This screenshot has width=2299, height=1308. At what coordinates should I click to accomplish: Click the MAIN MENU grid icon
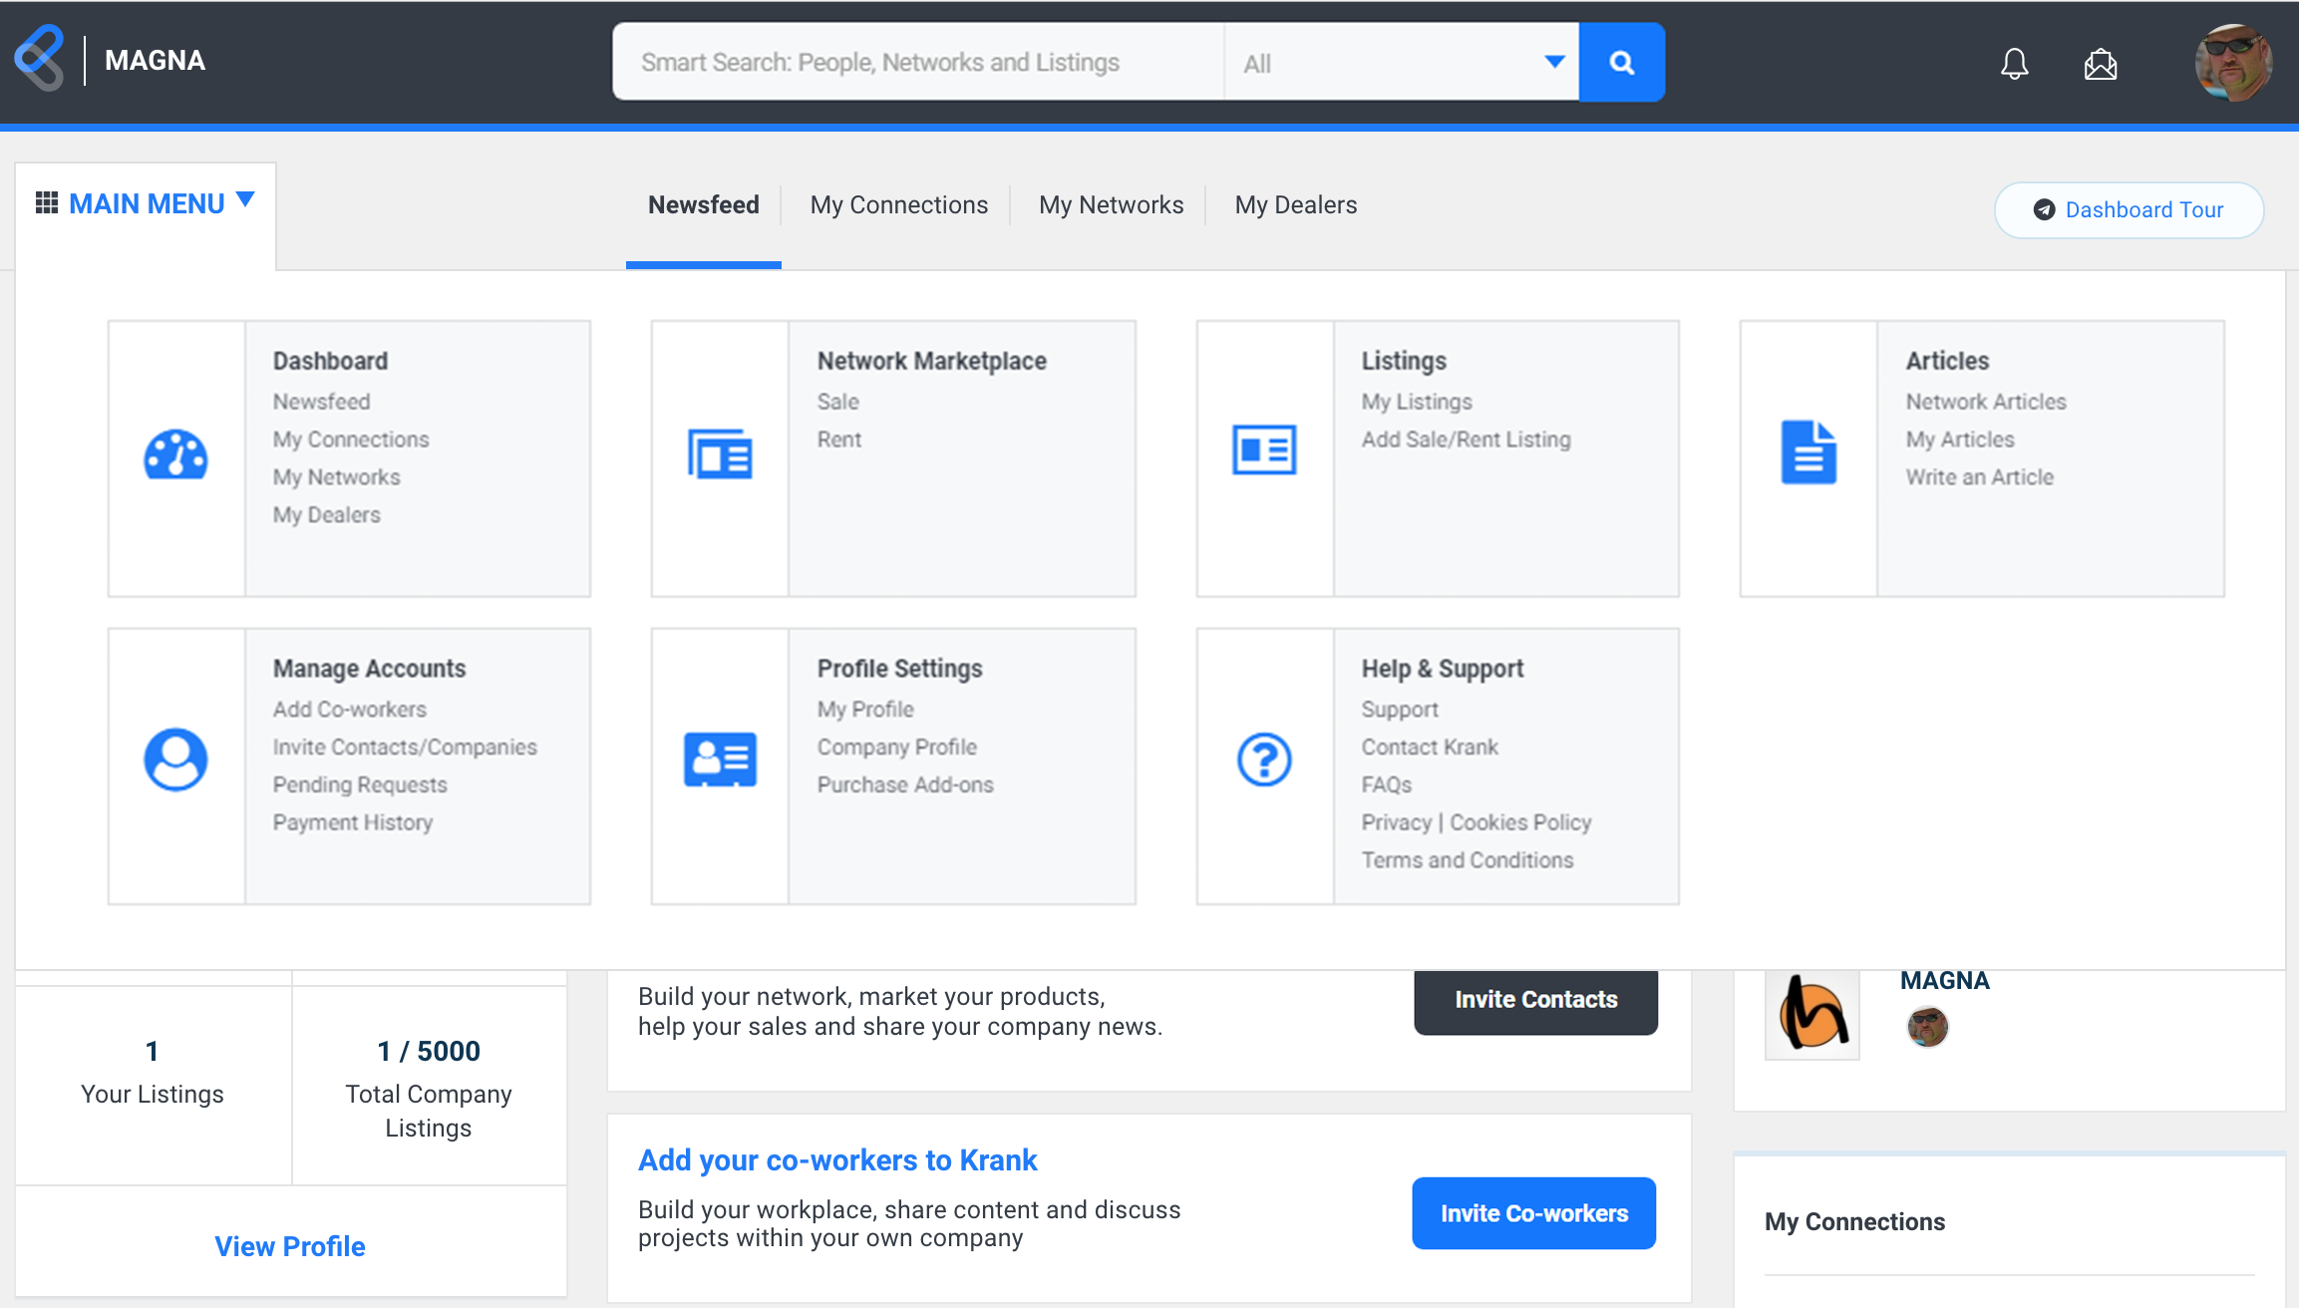point(46,203)
